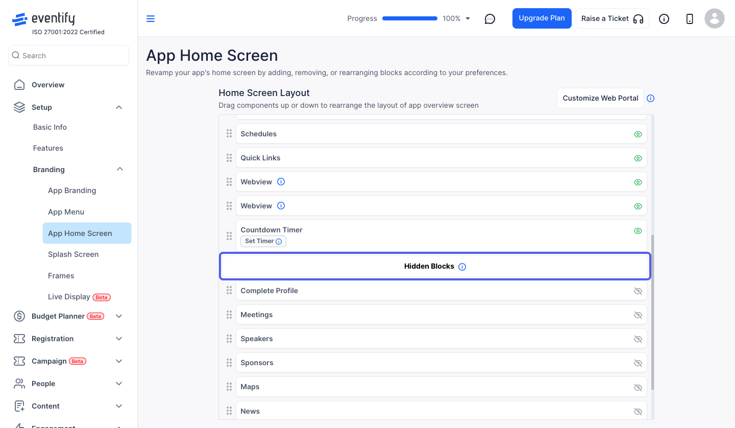735x428 pixels.
Task: Click info icon beside Customize Web Portal
Action: (650, 99)
